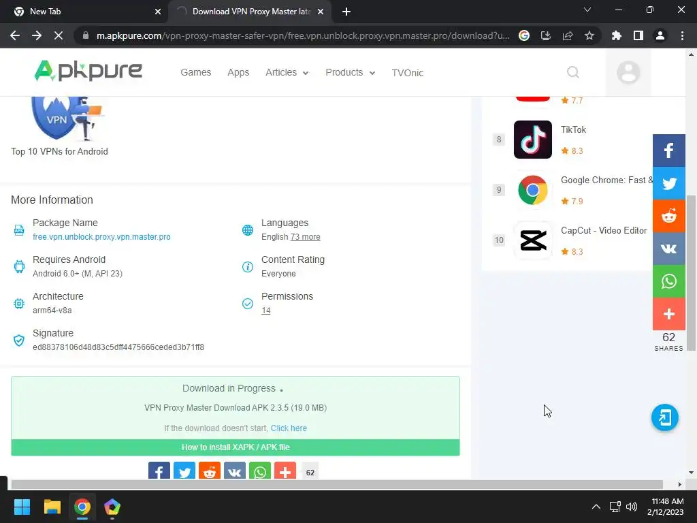Open the TVOnic menu item
This screenshot has width=697, height=523.
(x=407, y=73)
